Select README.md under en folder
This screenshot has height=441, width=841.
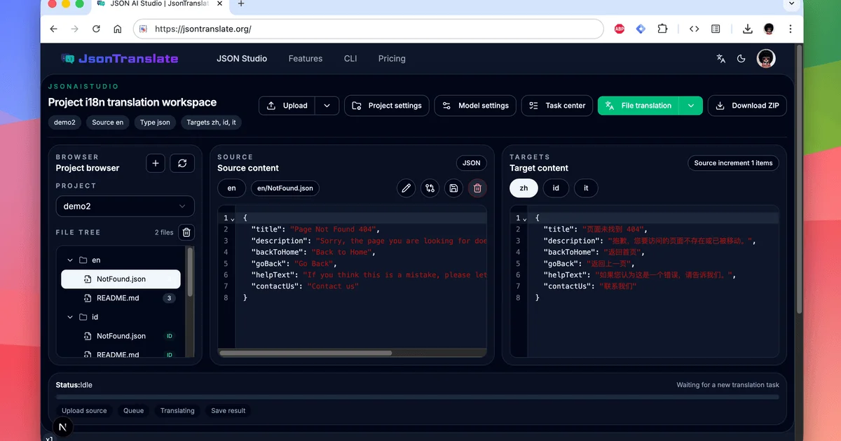(121, 298)
